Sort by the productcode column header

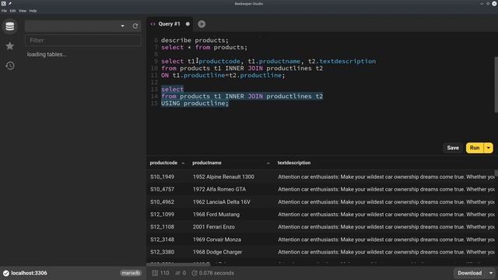[x=163, y=163]
